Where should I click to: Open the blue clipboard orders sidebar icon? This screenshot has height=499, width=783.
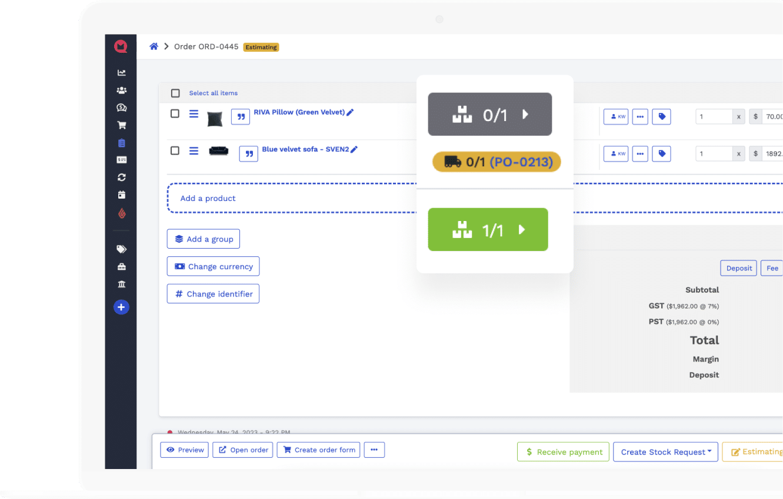click(121, 143)
